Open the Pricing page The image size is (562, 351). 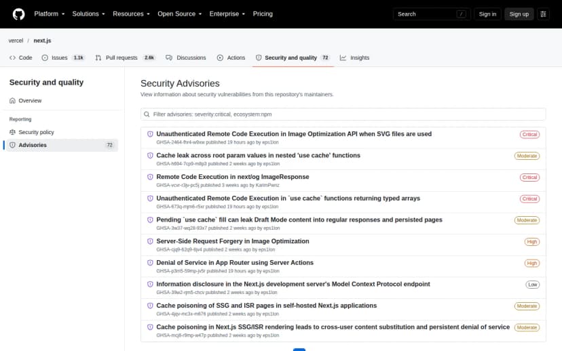(263, 14)
